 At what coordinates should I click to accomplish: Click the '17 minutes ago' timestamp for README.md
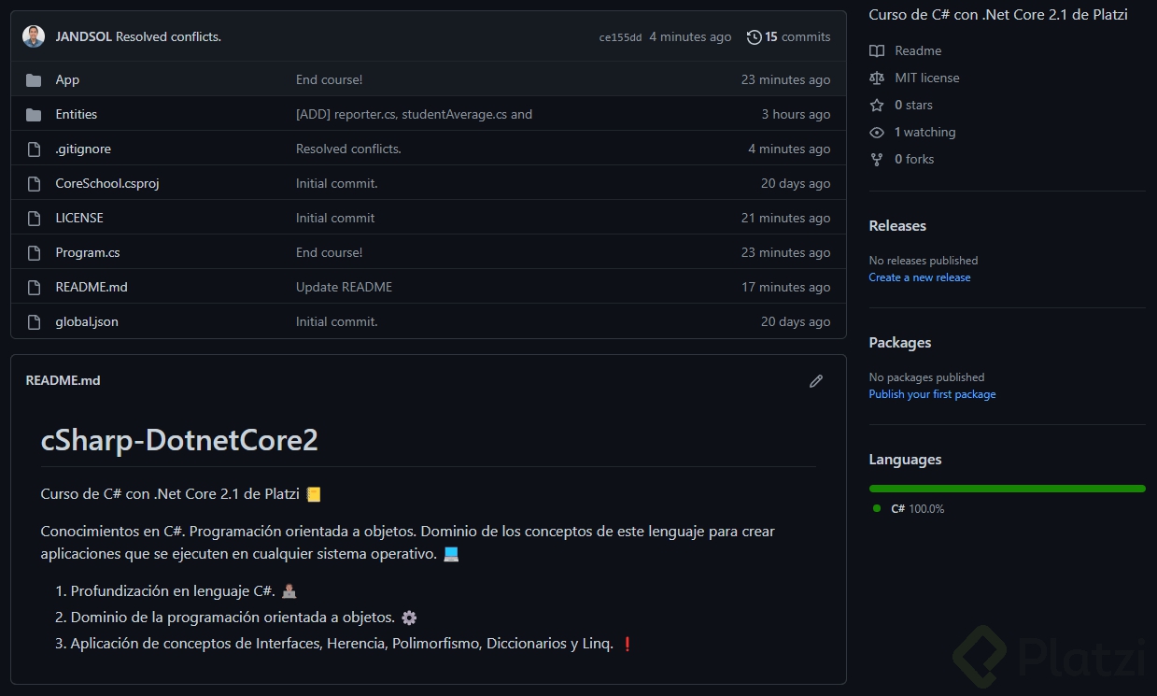(786, 288)
